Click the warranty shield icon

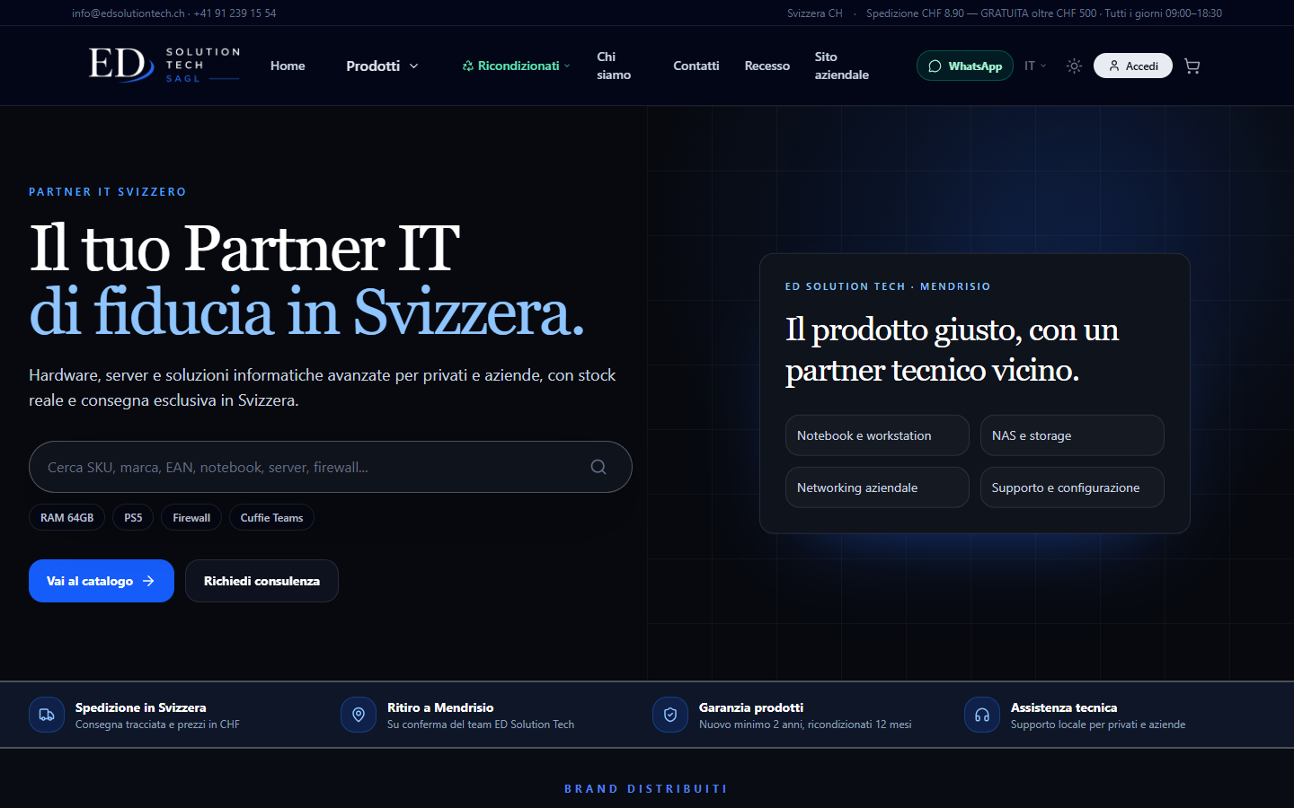coord(670,715)
